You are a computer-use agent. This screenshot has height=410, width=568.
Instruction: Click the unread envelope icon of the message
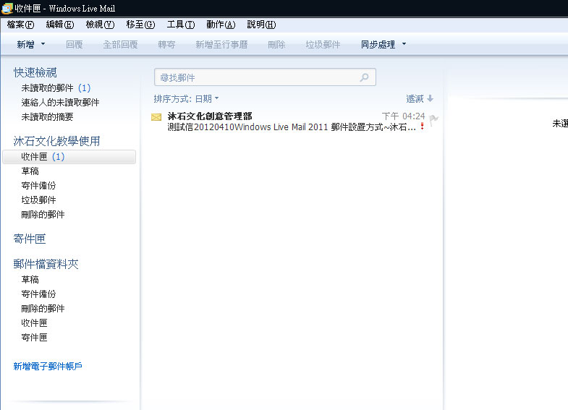coord(156,117)
